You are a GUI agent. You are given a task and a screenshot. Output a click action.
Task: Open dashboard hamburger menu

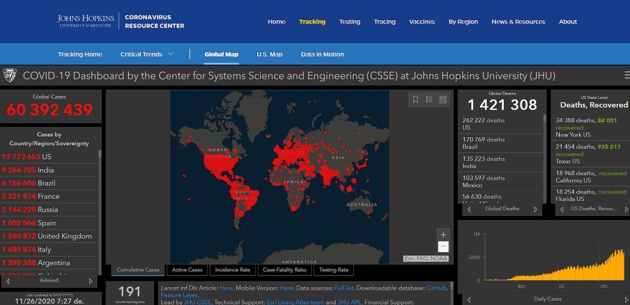click(x=627, y=75)
